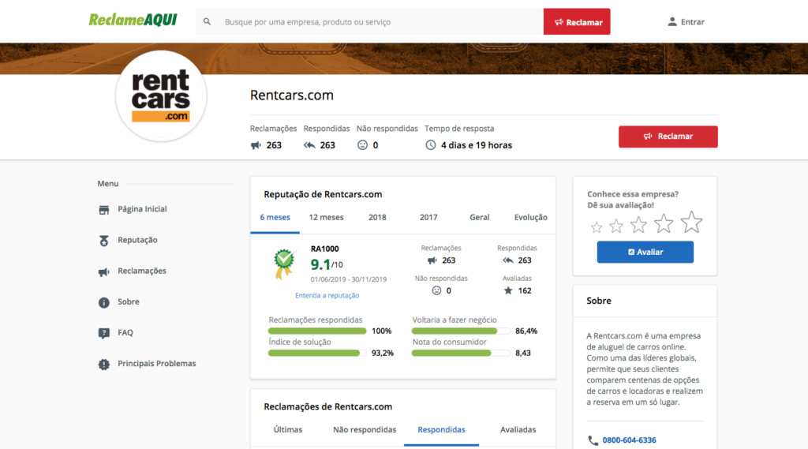Switch to the Geral tab
Image resolution: width=808 pixels, height=449 pixels.
click(479, 218)
